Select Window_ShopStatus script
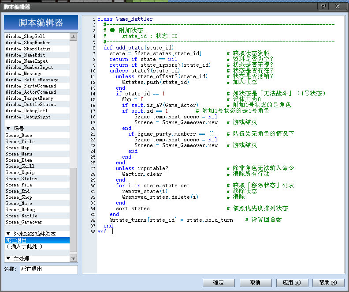Viewport: 349px width, 292px height. pos(37,49)
